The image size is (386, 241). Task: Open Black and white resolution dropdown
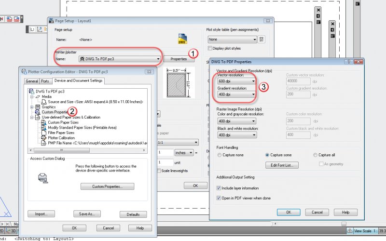(237, 135)
